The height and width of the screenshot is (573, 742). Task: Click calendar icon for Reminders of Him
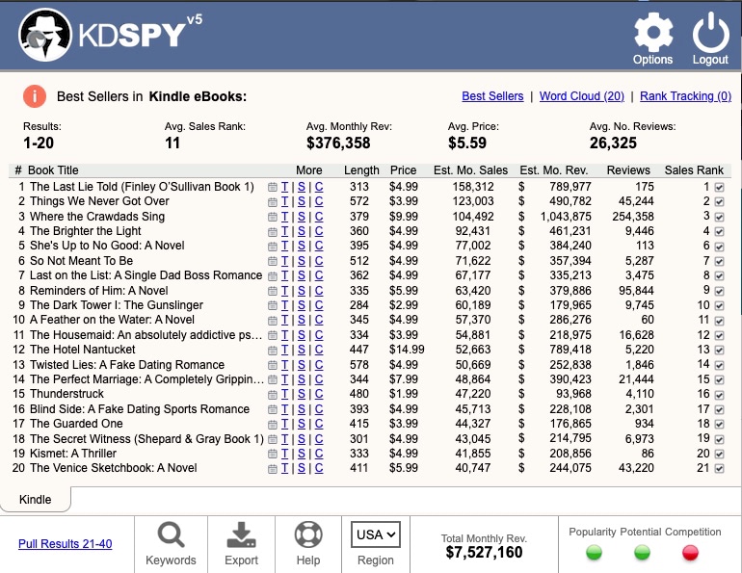[x=273, y=291]
